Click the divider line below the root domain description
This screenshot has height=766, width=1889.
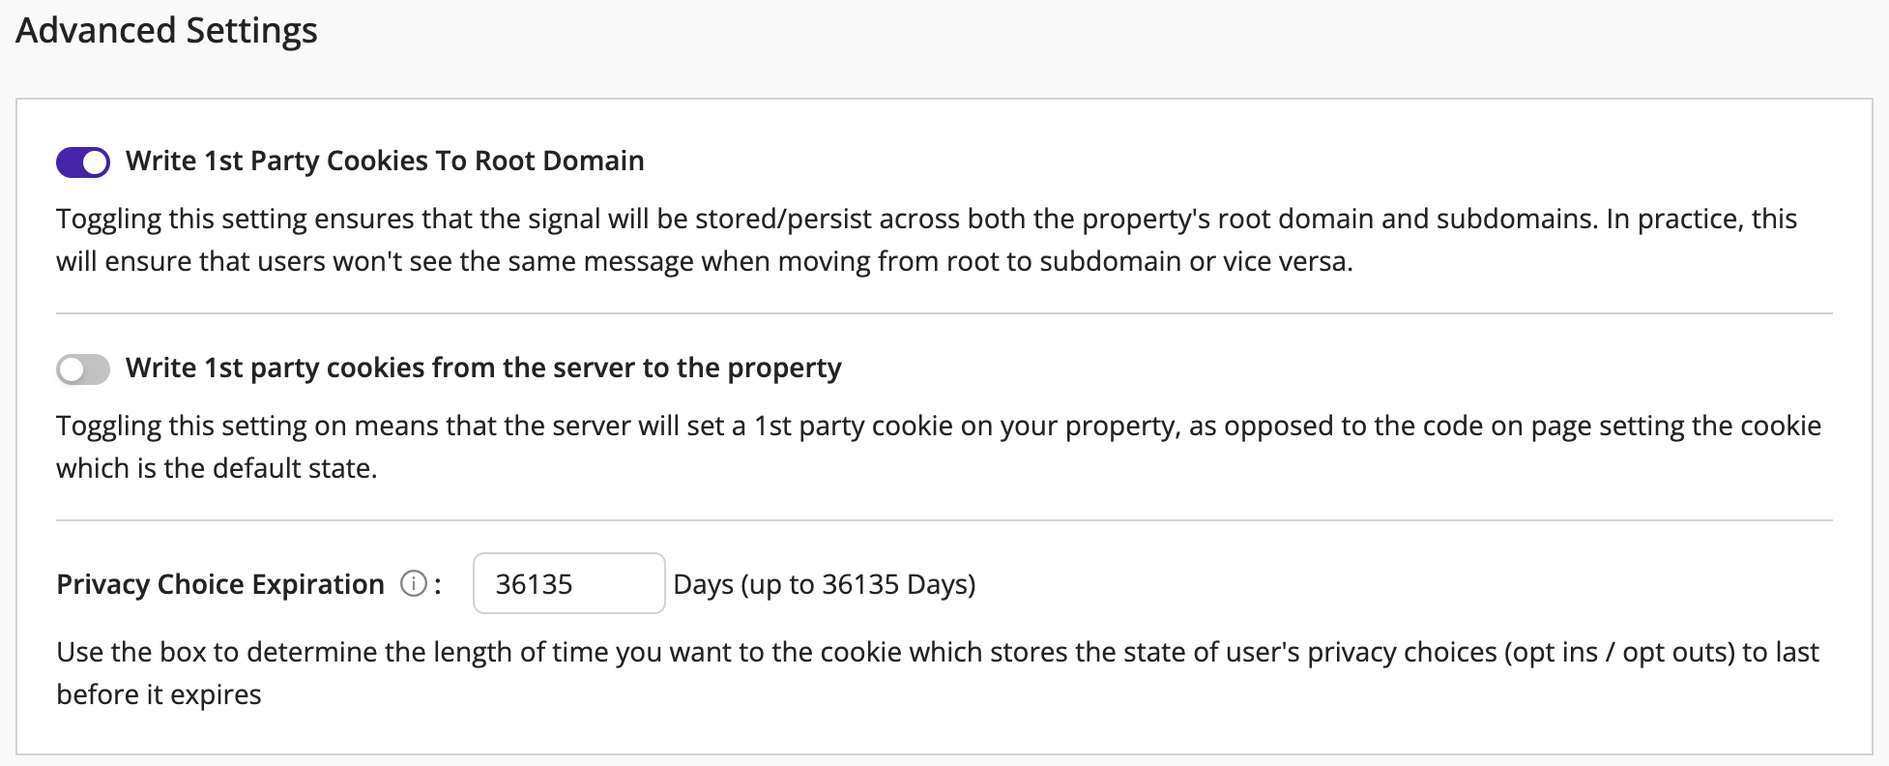tap(944, 313)
